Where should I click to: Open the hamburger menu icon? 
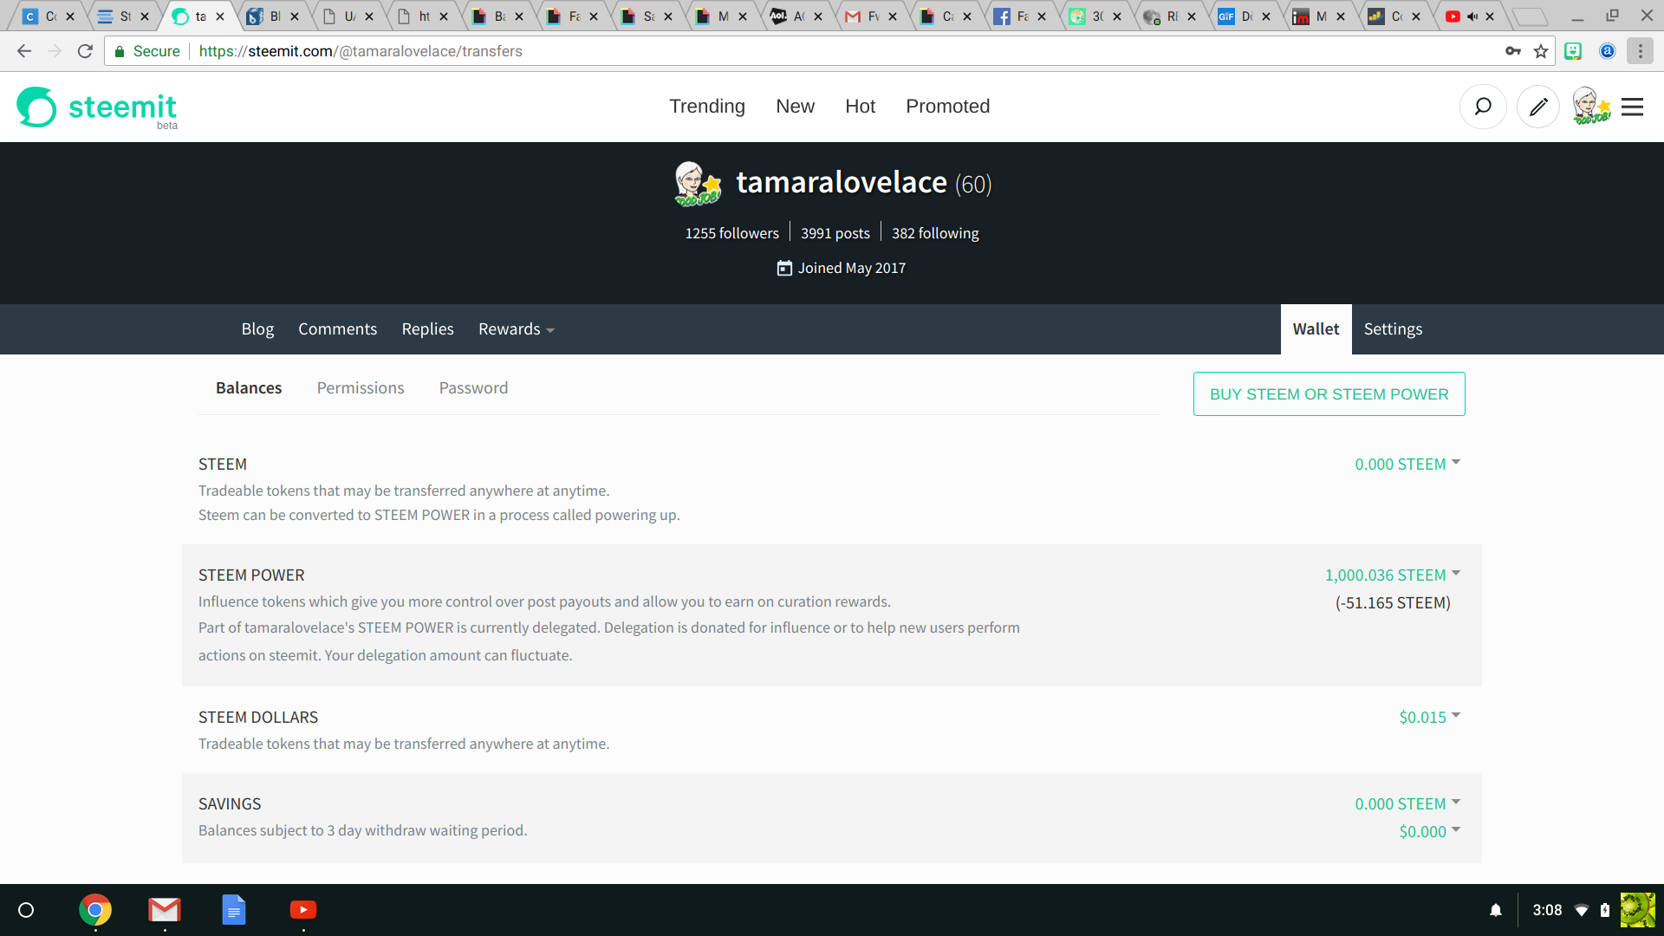coord(1632,107)
